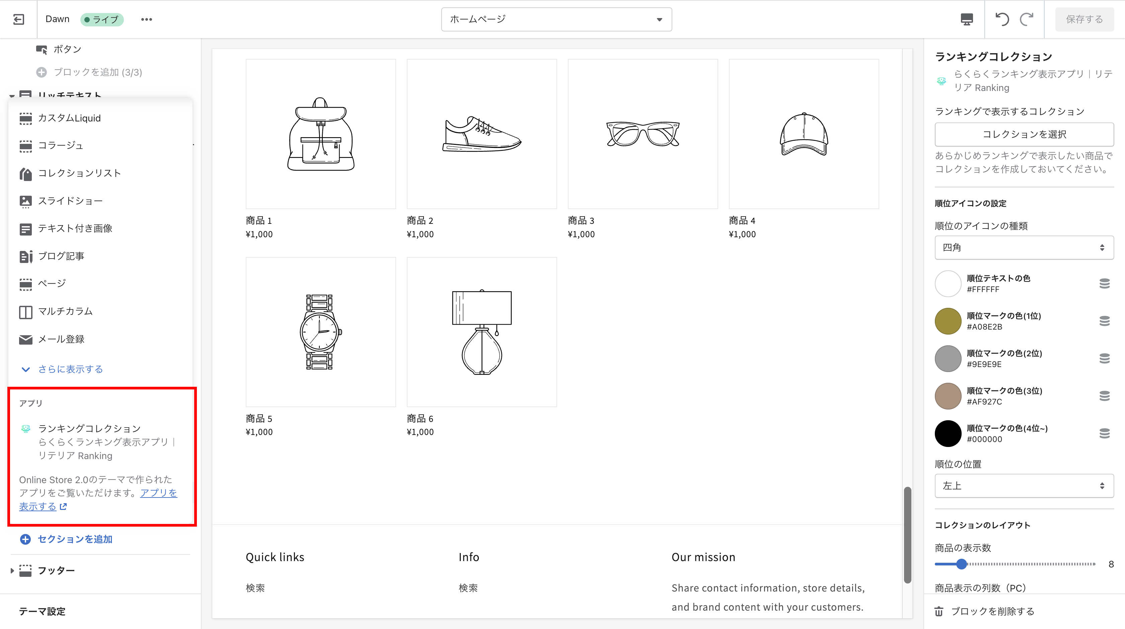
Task: Click the redo arrow icon
Action: [1026, 19]
